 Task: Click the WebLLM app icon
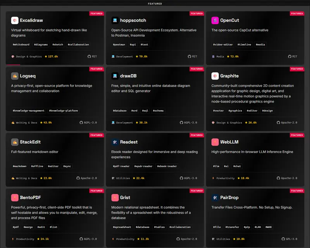point(215,142)
